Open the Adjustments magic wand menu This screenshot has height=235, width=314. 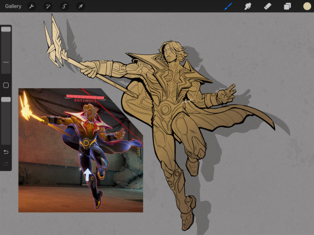tap(48, 6)
